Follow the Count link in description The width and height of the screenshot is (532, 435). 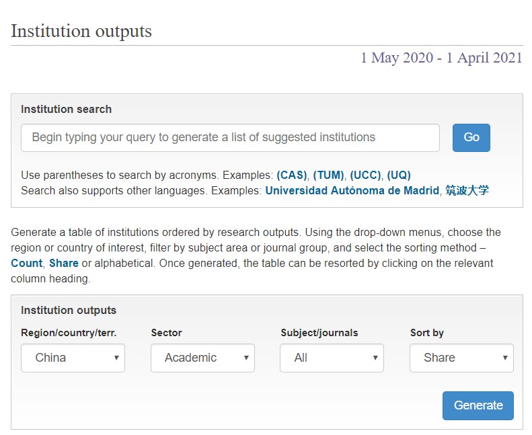(27, 263)
